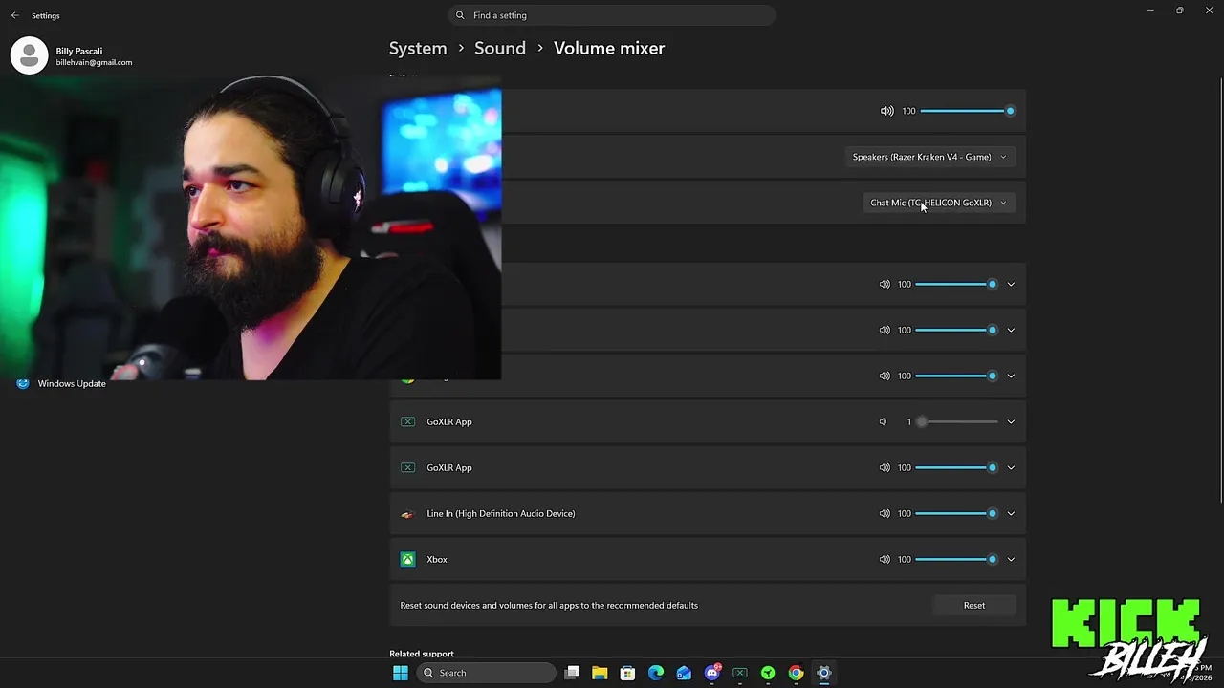1224x688 pixels.
Task: Click the Related support heading
Action: pyautogui.click(x=422, y=654)
